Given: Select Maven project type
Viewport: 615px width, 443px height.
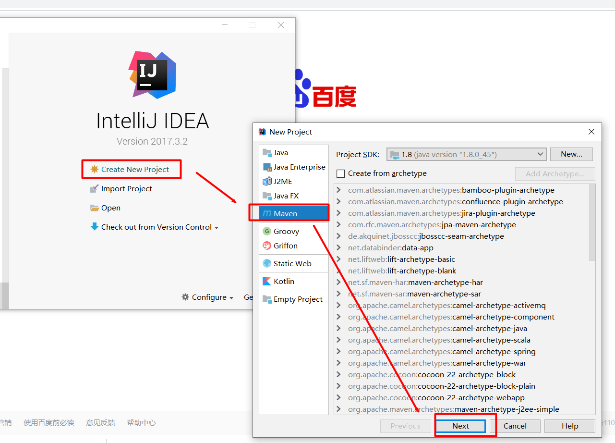Looking at the screenshot, I should pos(294,214).
